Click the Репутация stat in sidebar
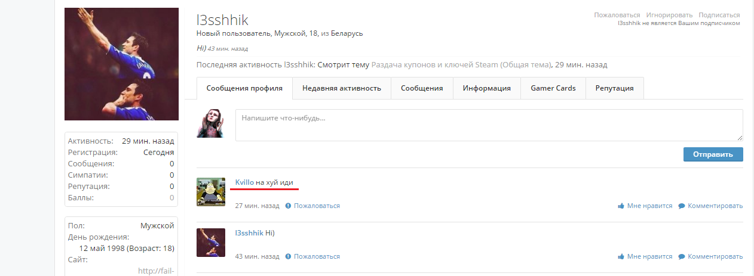This screenshot has width=754, height=276. click(121, 186)
